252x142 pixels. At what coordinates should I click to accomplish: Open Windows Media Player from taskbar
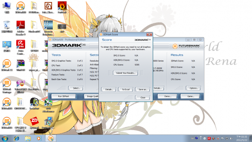point(39,138)
